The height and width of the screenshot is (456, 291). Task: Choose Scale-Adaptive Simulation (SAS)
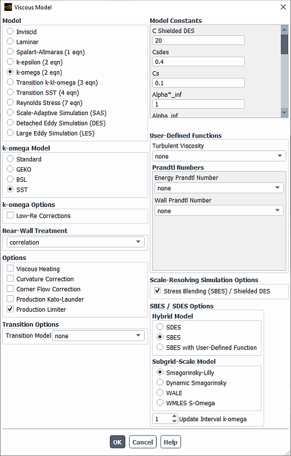click(10, 112)
